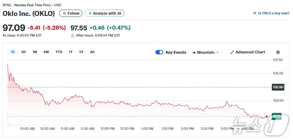Click the purple heart icon beside buy now
Screen dimensions: 293x140
point(255,13)
